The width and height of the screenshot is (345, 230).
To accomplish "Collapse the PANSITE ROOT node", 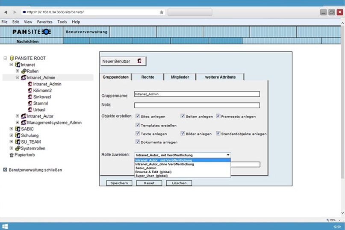I will point(5,58).
